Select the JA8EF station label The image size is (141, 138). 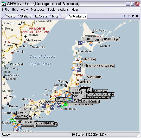[87, 39]
